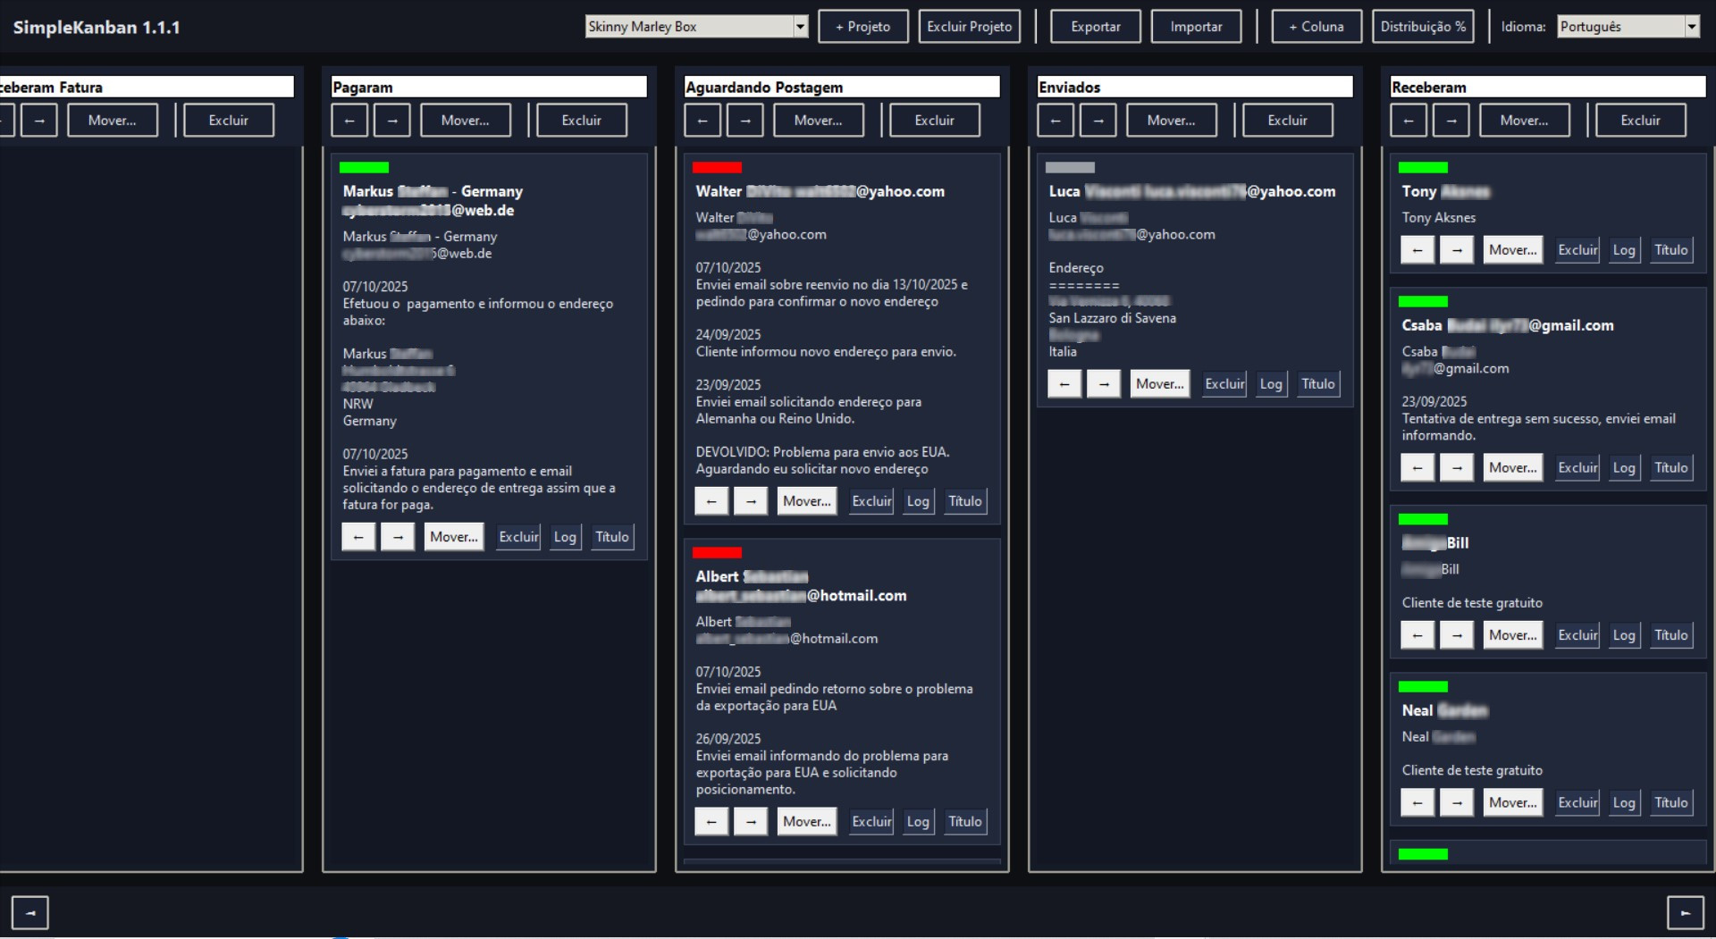1716x939 pixels.
Task: Click the green status bar on Tony's card
Action: [x=1424, y=167]
